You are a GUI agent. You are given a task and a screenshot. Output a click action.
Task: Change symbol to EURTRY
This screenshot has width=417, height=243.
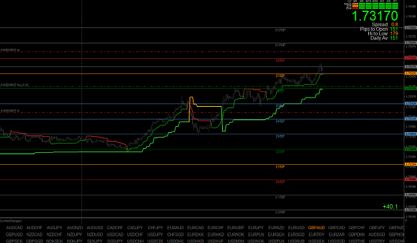click(316, 234)
